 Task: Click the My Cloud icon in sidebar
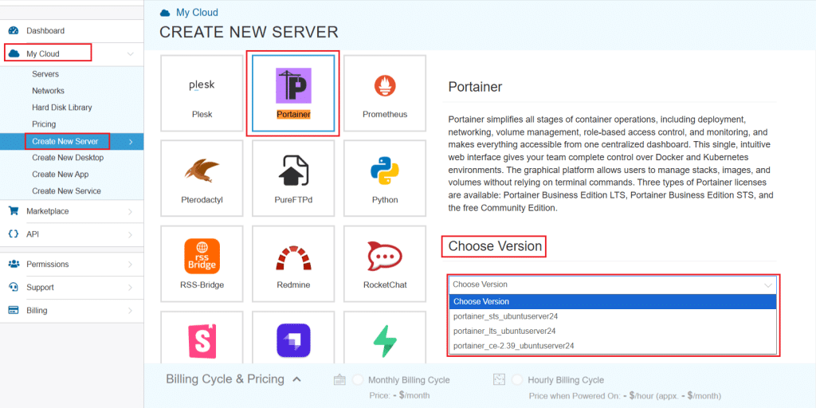14,53
